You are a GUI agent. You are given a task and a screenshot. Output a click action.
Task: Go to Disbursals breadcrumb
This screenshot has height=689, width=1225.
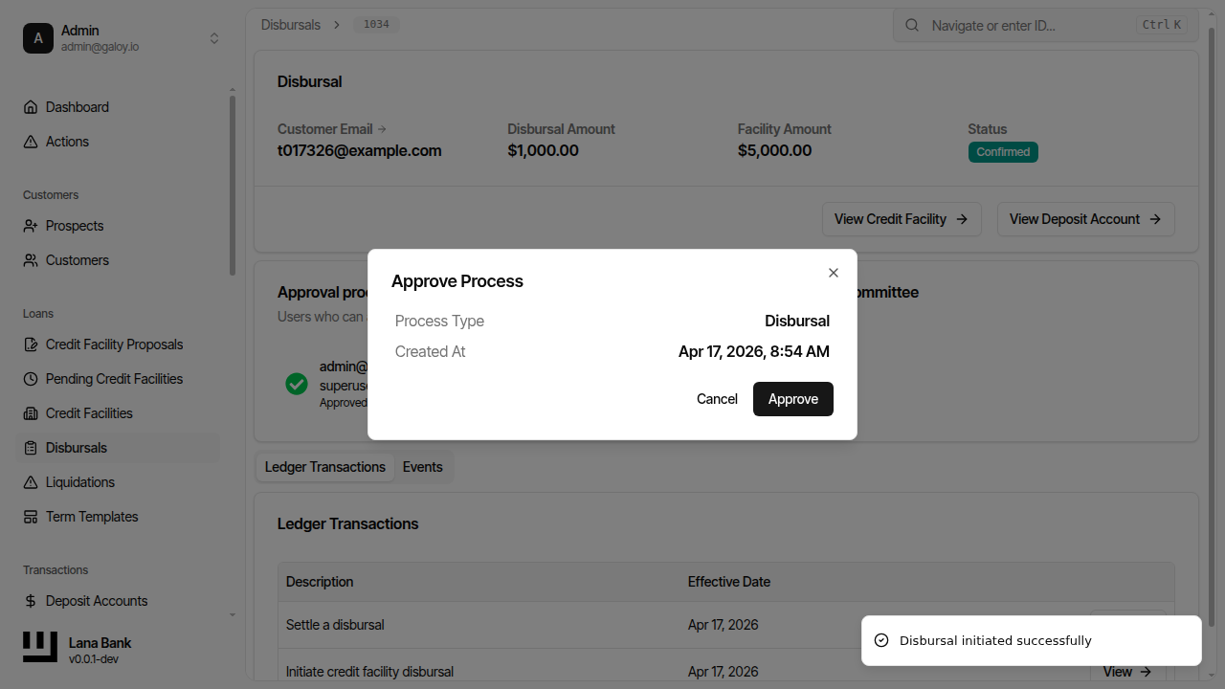click(291, 25)
